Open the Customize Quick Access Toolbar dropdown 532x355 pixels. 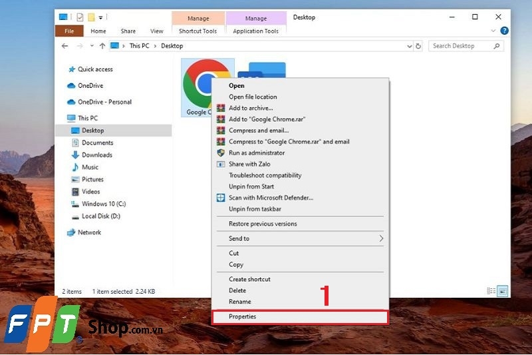click(x=101, y=17)
